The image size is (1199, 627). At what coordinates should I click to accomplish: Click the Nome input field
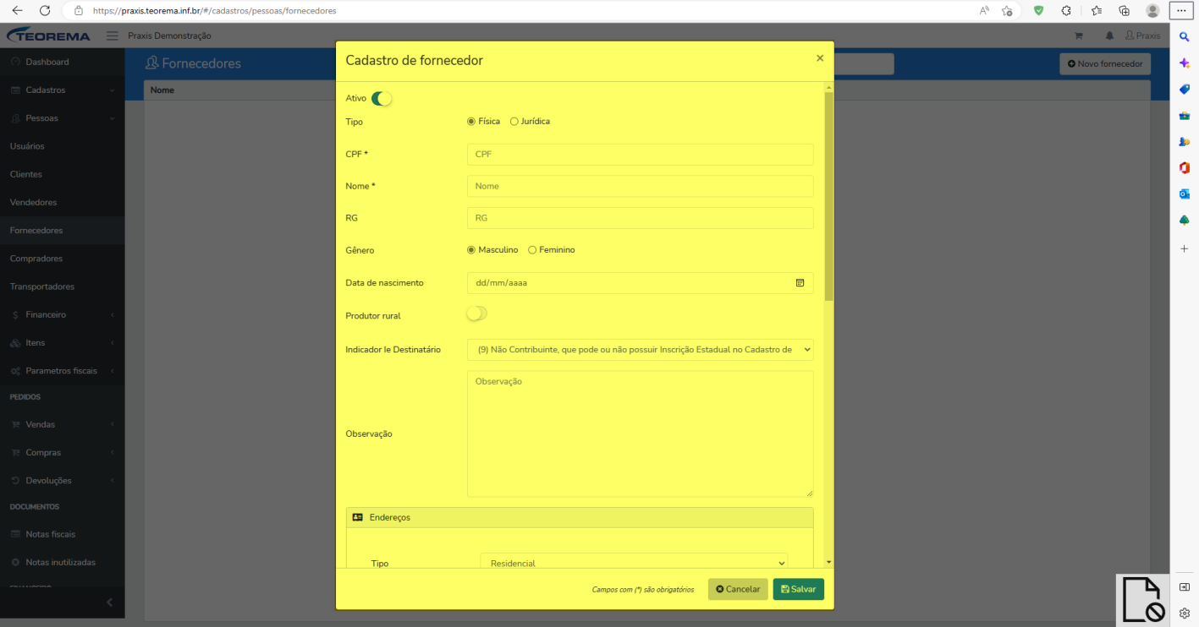coord(640,186)
